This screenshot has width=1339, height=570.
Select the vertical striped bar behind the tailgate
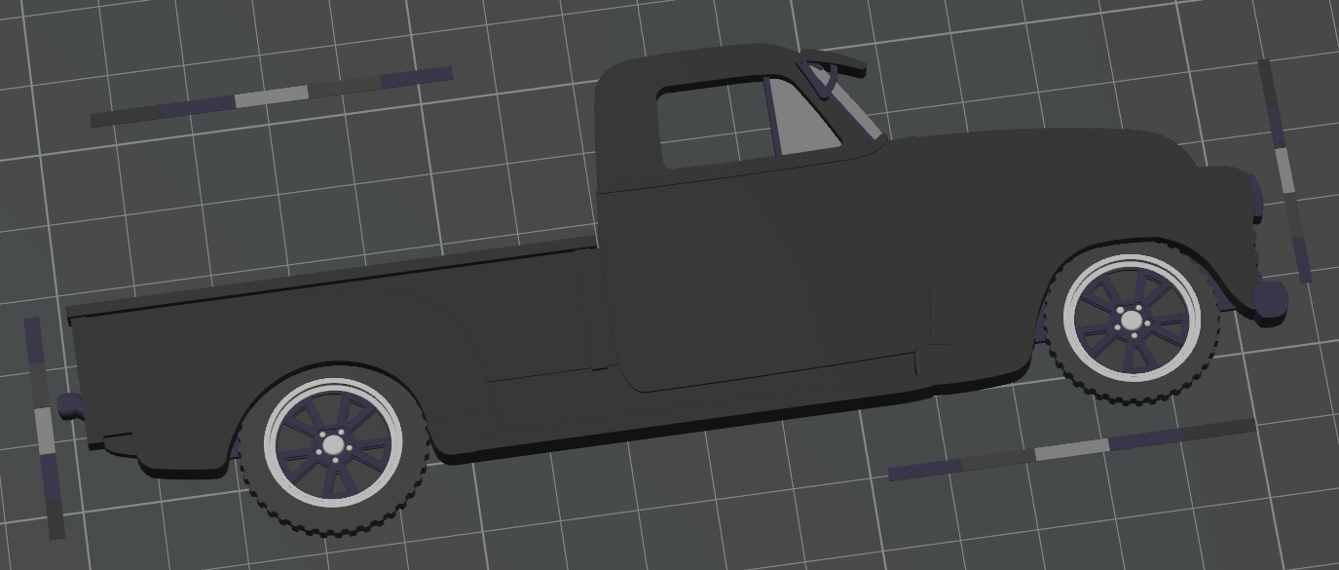tap(45, 428)
